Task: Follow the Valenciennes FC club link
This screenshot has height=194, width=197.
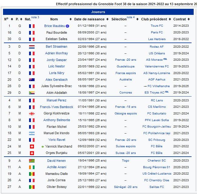Action: 157,66
